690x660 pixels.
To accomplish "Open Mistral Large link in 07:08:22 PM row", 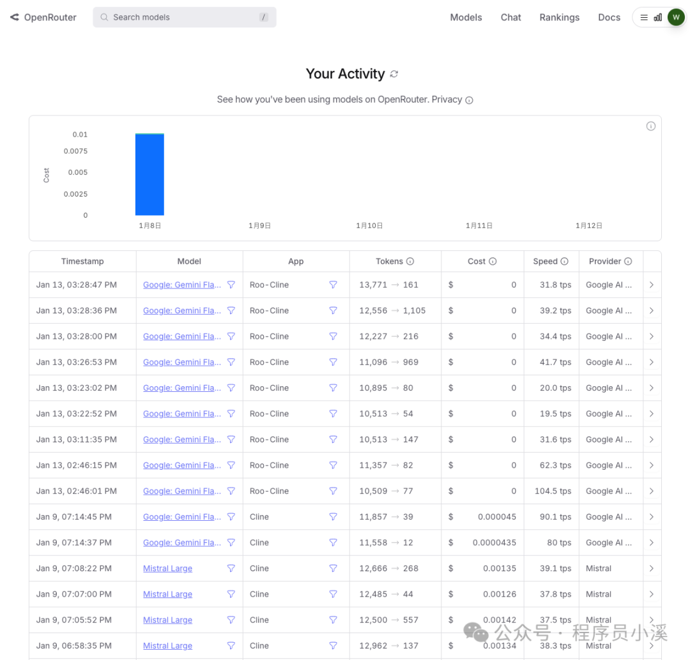I will [x=167, y=569].
